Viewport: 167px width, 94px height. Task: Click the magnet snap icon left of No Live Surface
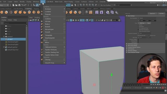[x=96, y=5]
